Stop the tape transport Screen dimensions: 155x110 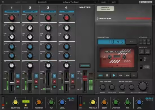107,76
